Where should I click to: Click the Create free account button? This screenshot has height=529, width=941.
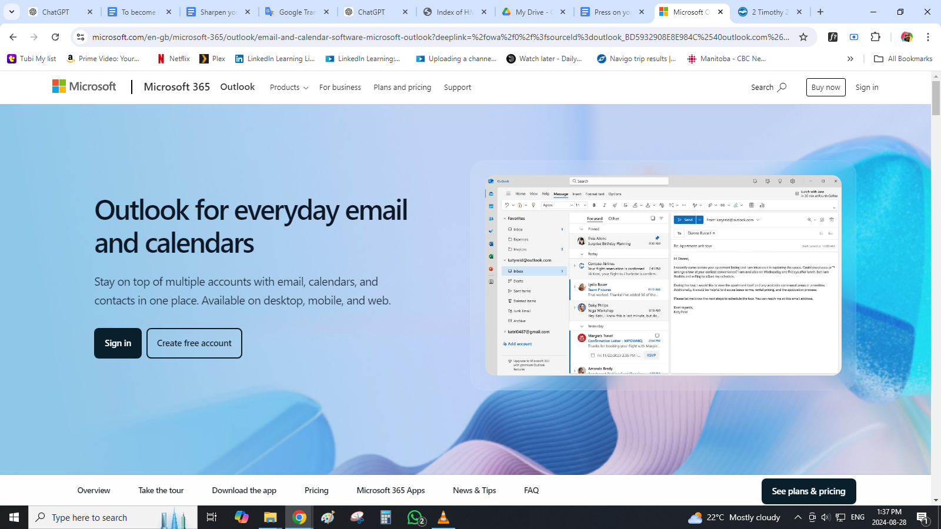click(194, 343)
